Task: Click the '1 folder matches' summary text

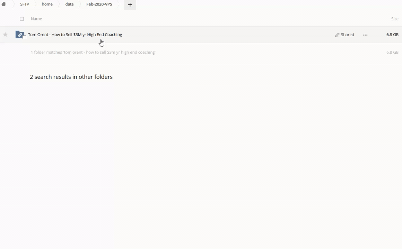Action: 93,52
